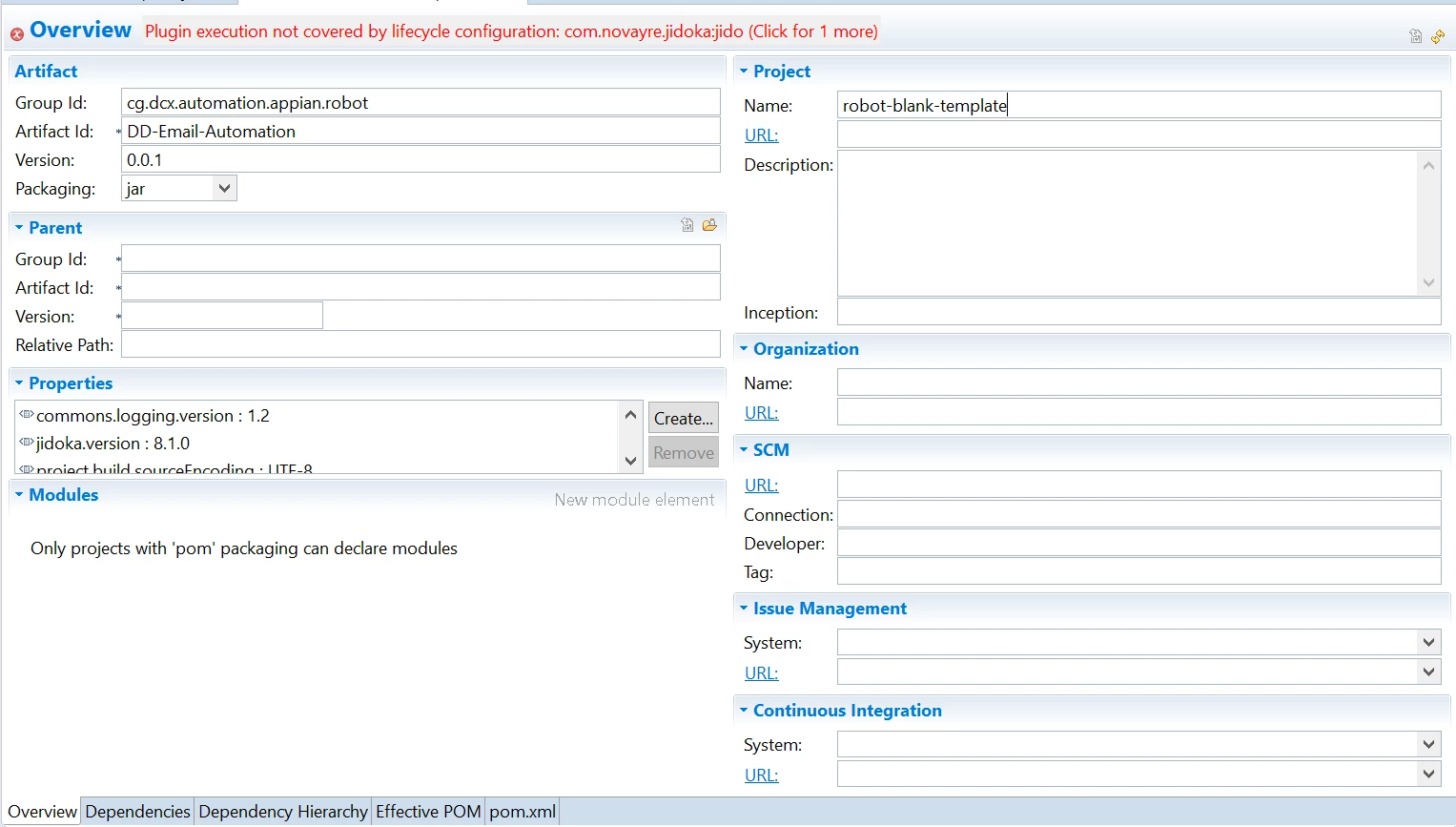Switch to the Overview tab
The width and height of the screenshot is (1456, 827).
pyautogui.click(x=42, y=812)
